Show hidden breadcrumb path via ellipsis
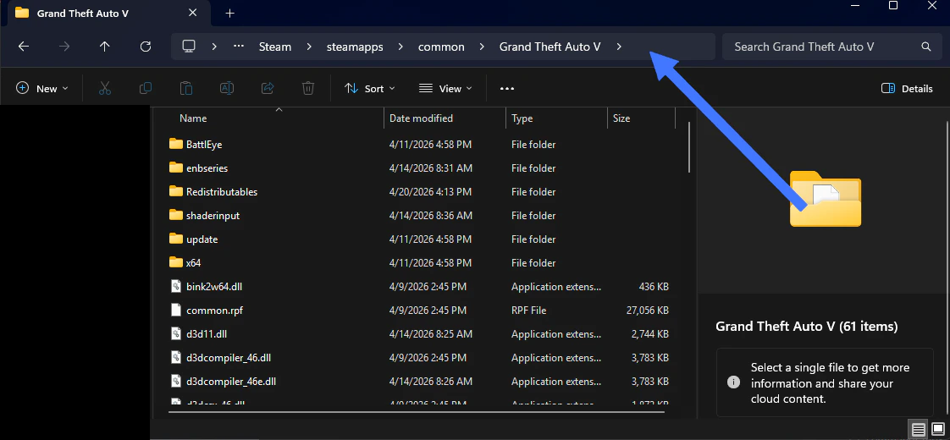This screenshot has height=440, width=950. point(239,47)
